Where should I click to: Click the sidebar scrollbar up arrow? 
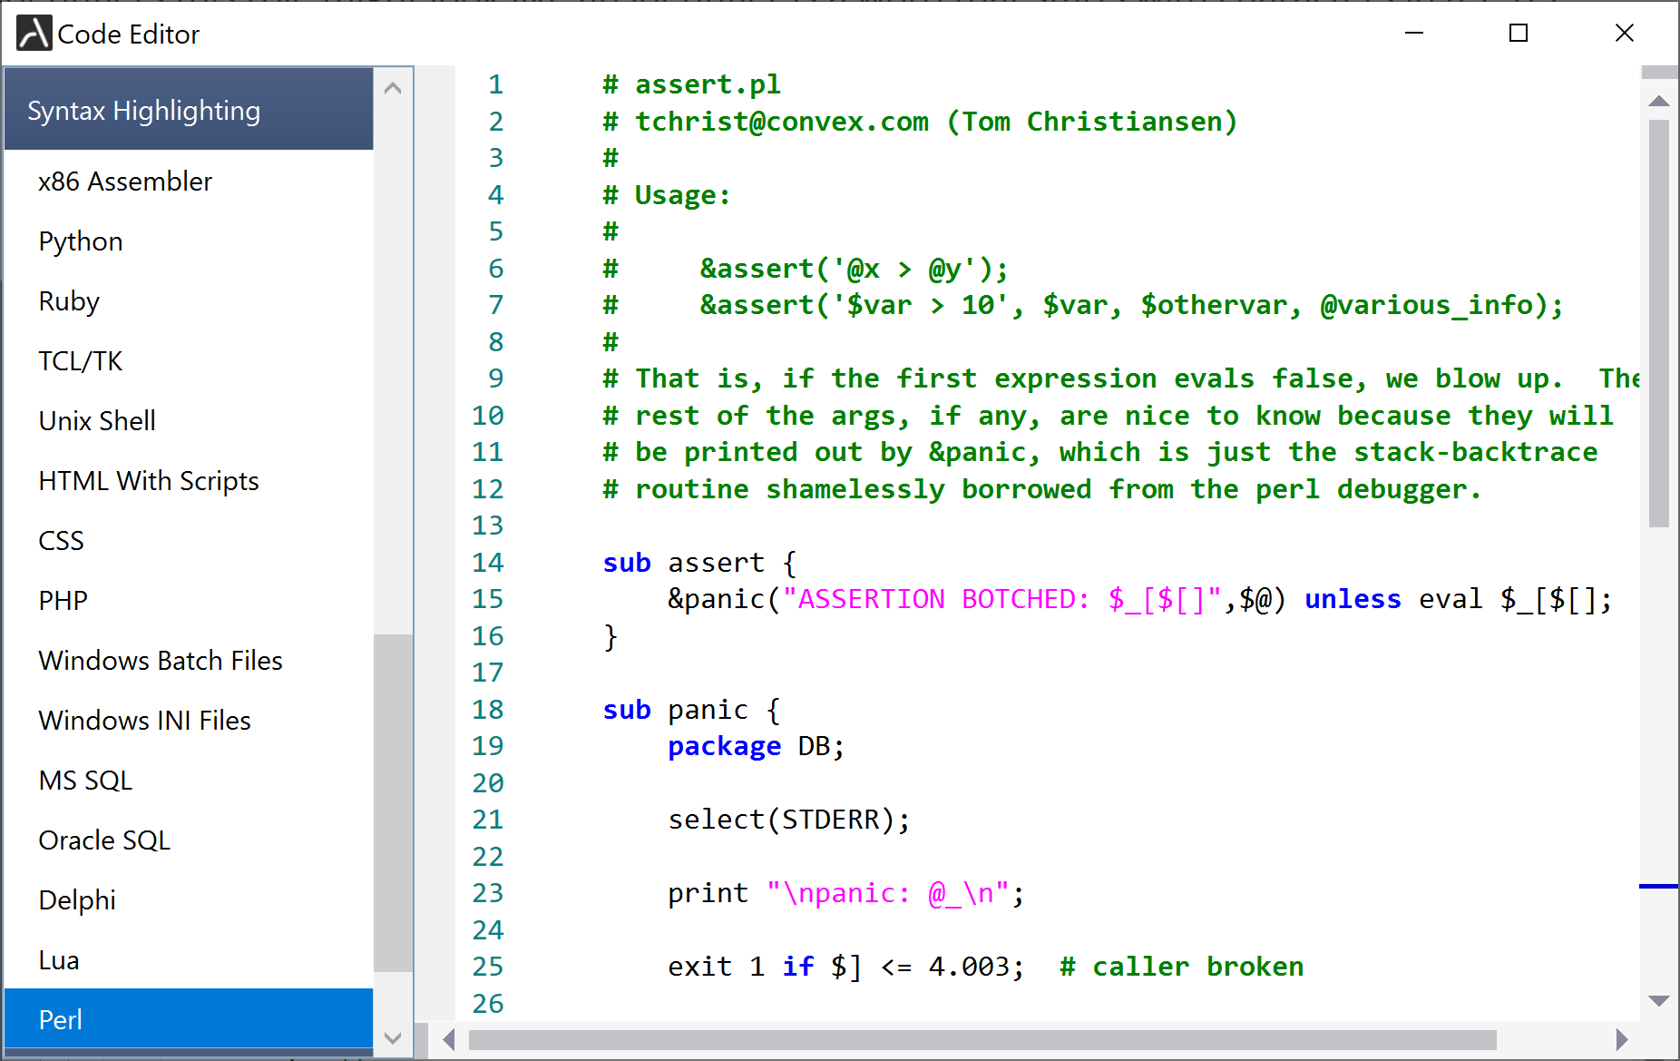[393, 86]
